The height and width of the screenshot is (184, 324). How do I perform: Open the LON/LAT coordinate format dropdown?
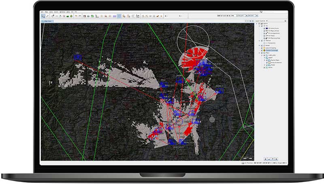click(242, 16)
